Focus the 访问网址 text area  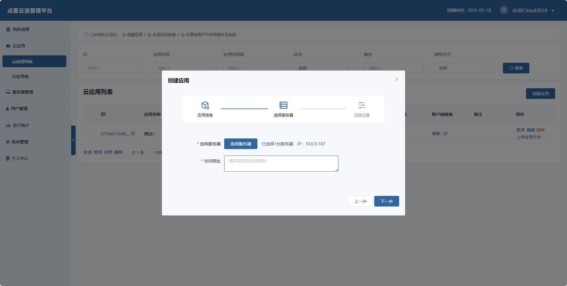tap(281, 164)
